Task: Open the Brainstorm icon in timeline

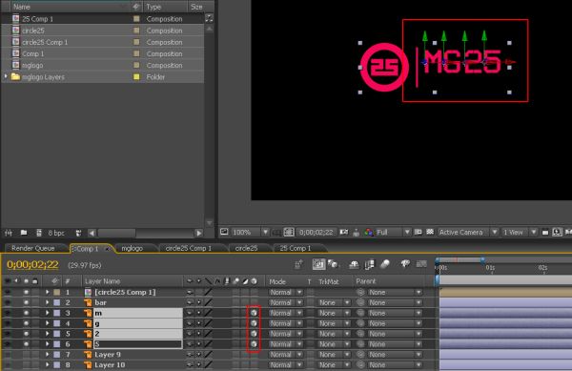Action: tap(405, 264)
